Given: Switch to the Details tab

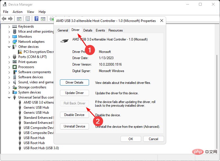Looking at the screenshot, I should pyautogui.click(x=88, y=30).
